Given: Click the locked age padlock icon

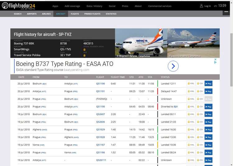Looking at the screenshot, I should pyautogui.click(x=85, y=55).
